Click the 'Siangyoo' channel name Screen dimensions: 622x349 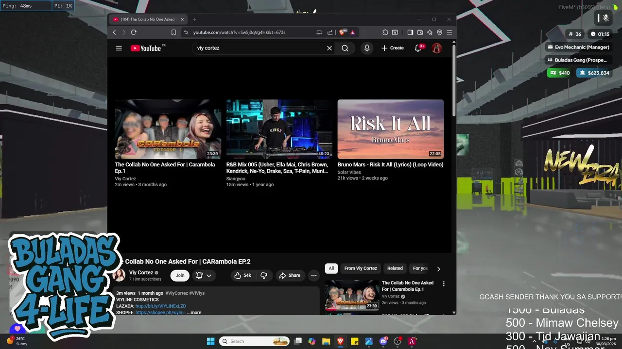(x=236, y=179)
